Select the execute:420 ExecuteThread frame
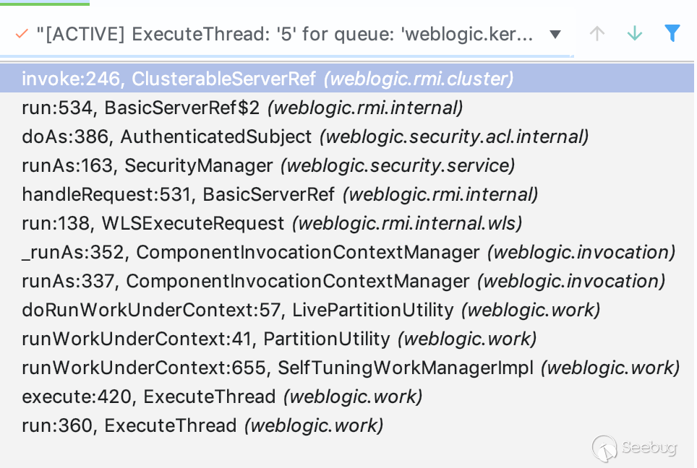 click(x=222, y=396)
